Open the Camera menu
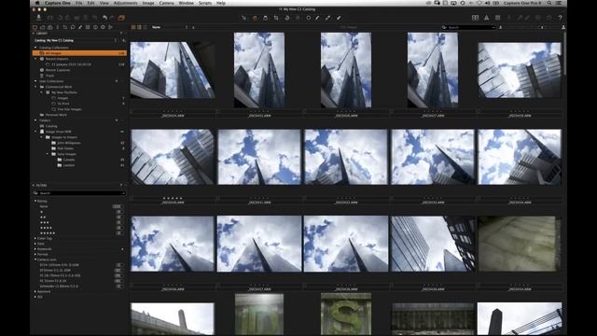This screenshot has width=597, height=336. 166,3
